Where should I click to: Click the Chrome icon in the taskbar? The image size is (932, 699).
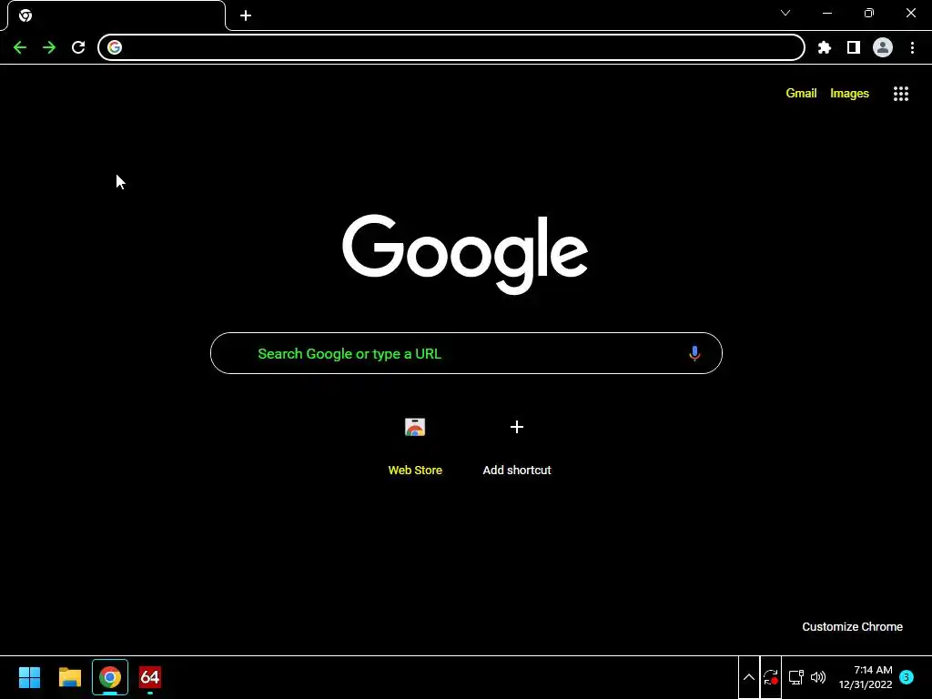(110, 677)
